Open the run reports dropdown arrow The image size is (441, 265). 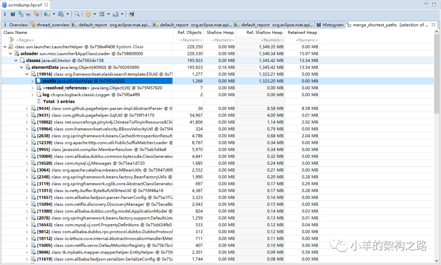[x=54, y=14]
